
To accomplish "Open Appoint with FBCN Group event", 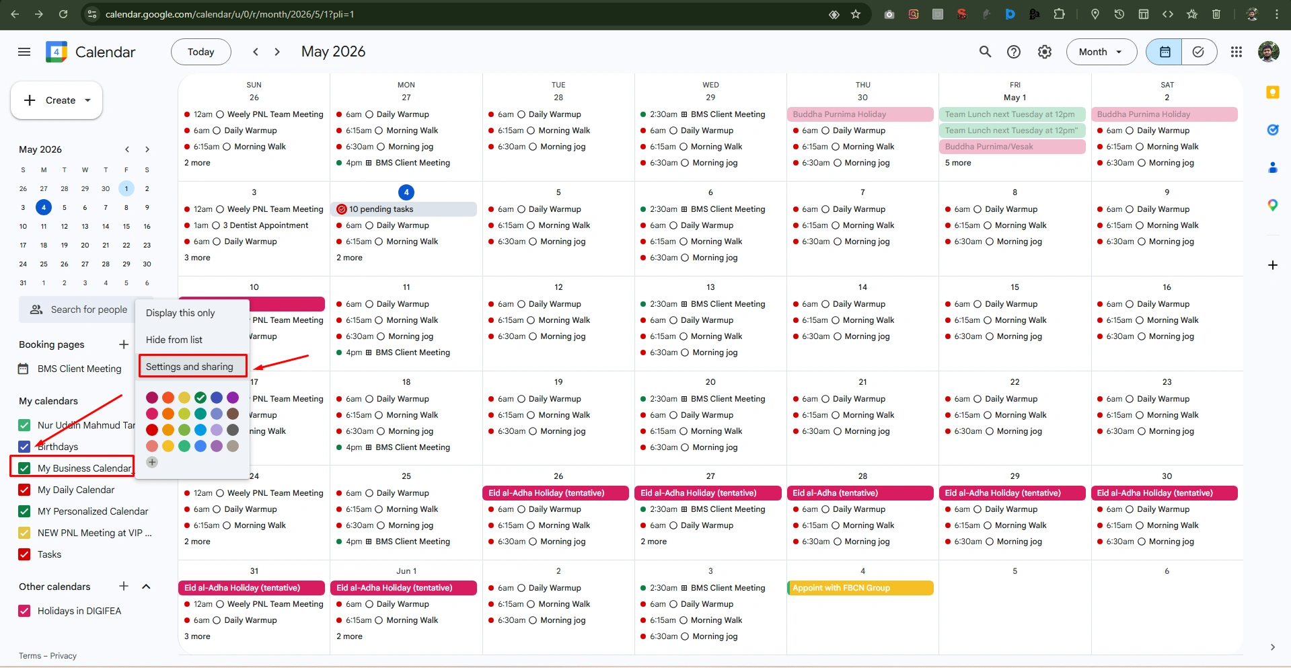I will click(860, 588).
